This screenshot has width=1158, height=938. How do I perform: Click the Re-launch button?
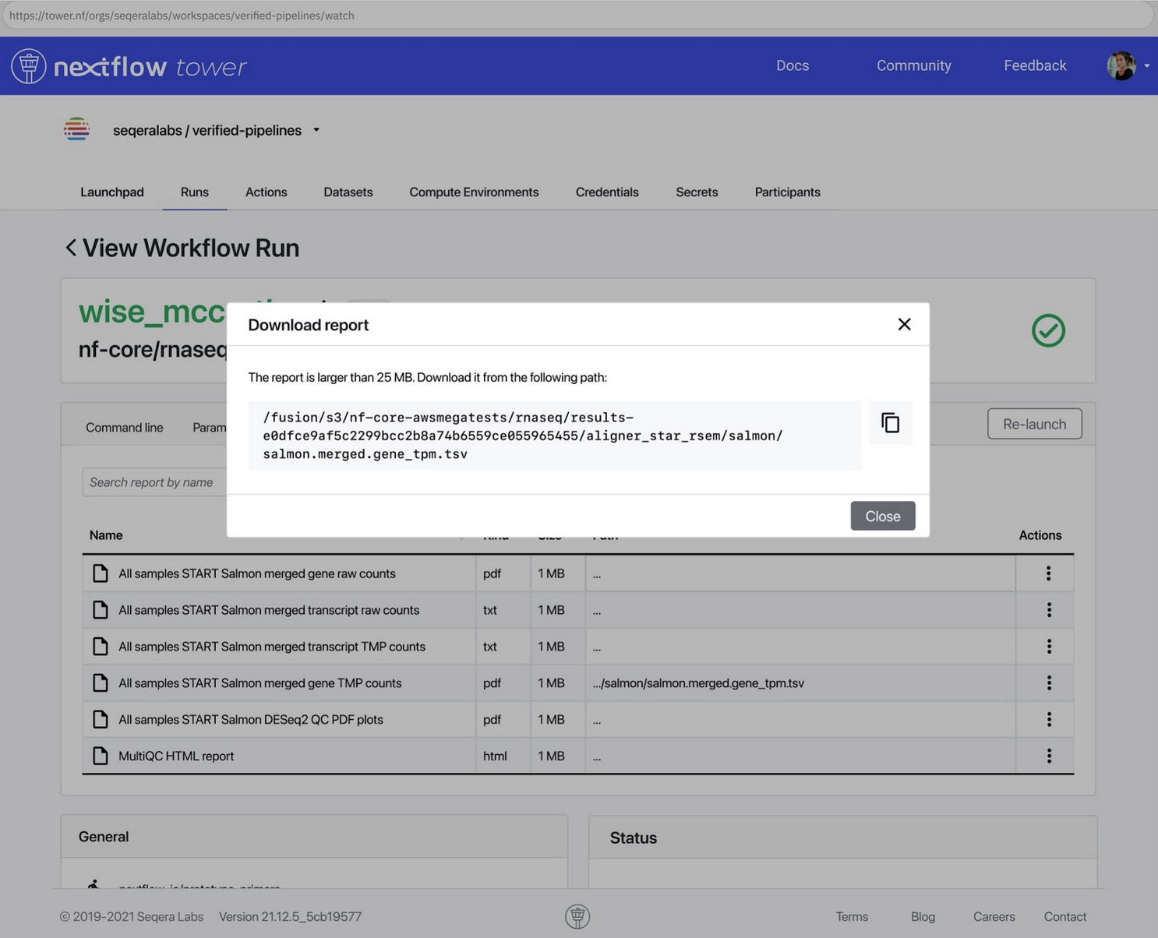(x=1034, y=424)
